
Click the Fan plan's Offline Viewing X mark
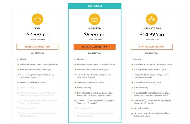tap(18, 88)
